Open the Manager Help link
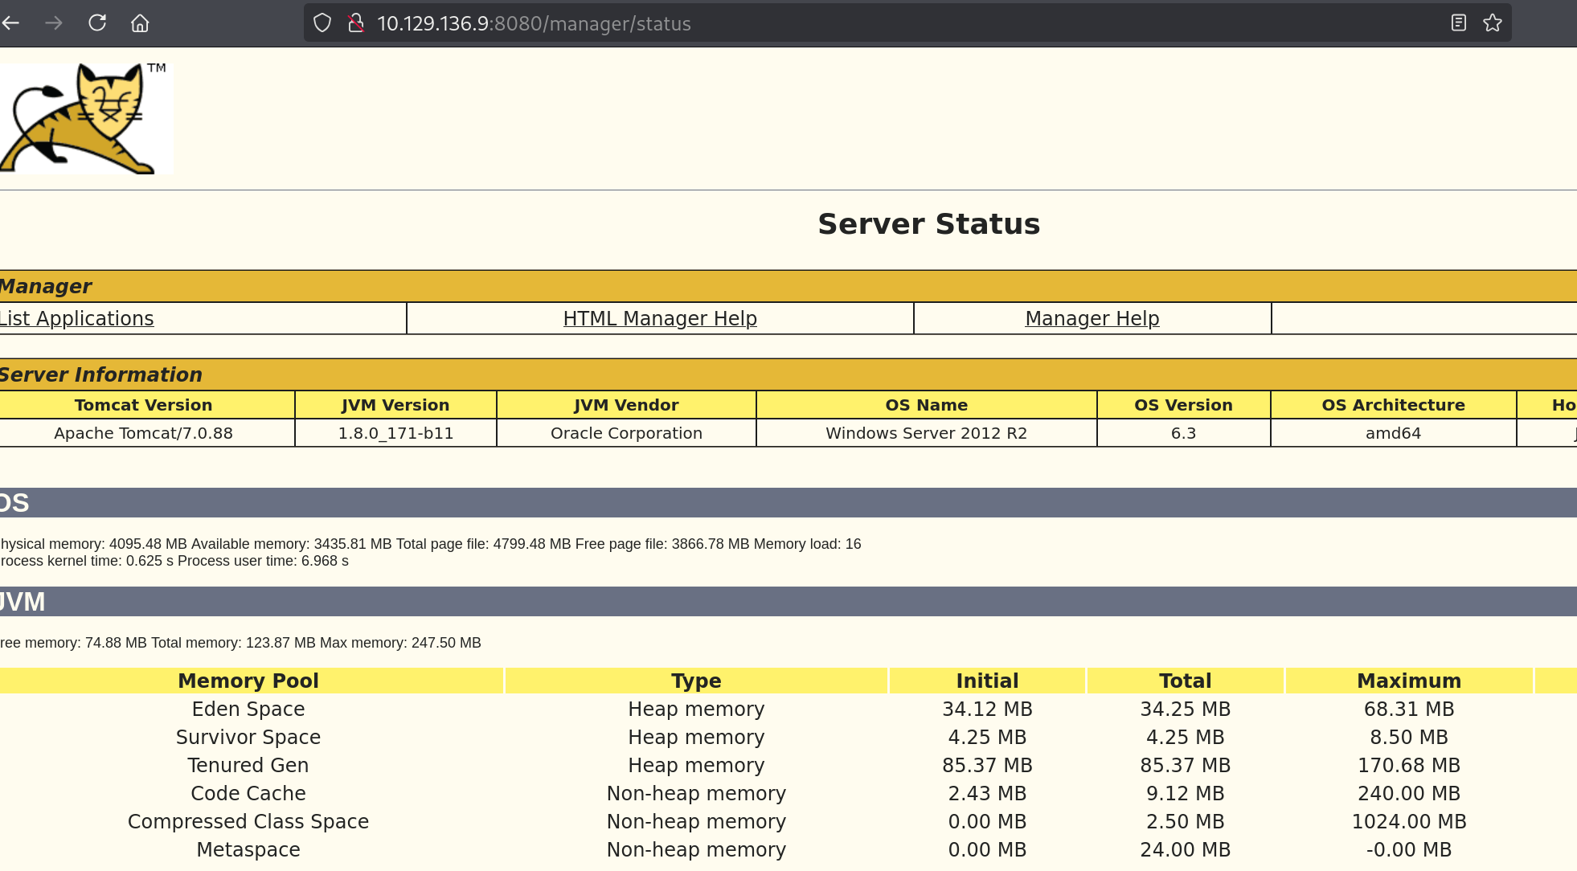Image resolution: width=1577 pixels, height=871 pixels. coord(1092,319)
